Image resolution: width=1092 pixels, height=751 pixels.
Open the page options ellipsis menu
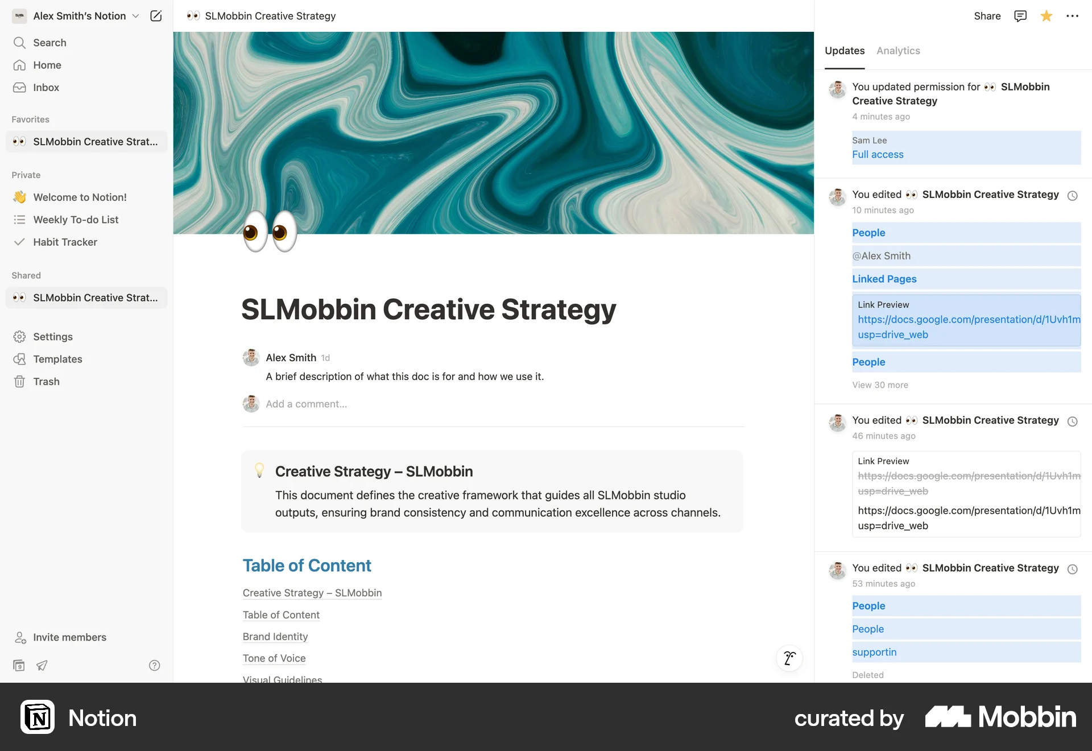(x=1073, y=16)
